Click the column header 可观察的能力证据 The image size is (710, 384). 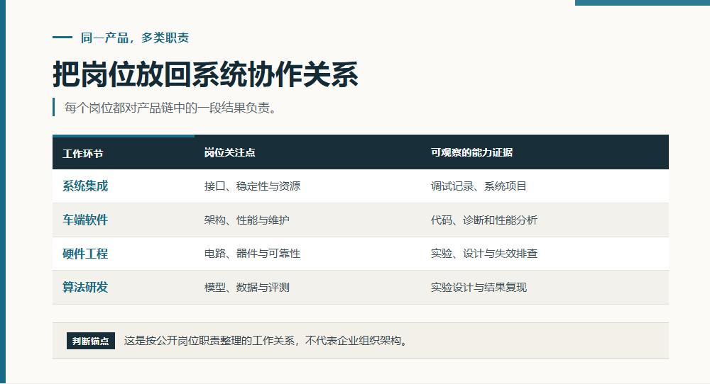[471, 153]
